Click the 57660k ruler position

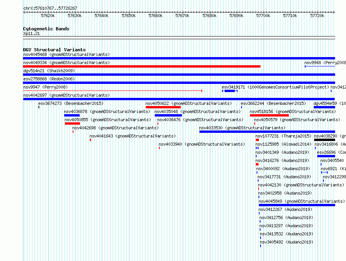pos(156,16)
